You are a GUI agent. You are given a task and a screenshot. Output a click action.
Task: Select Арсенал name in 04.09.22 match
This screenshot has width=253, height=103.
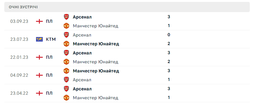82,80
